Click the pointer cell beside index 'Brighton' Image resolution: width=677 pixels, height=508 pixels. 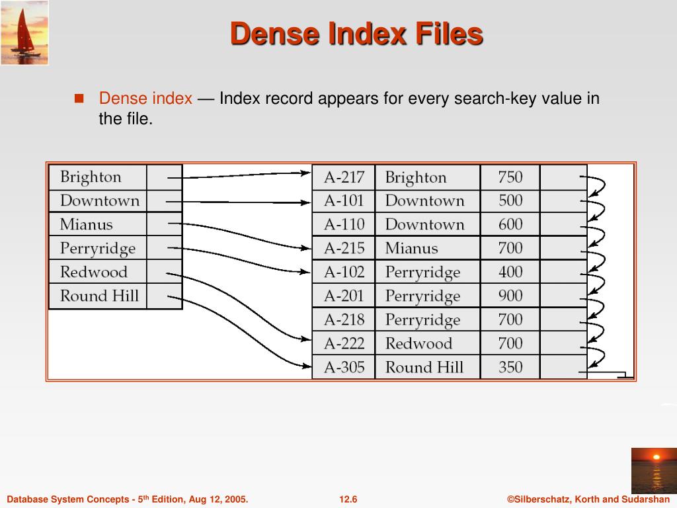pyautogui.click(x=165, y=177)
